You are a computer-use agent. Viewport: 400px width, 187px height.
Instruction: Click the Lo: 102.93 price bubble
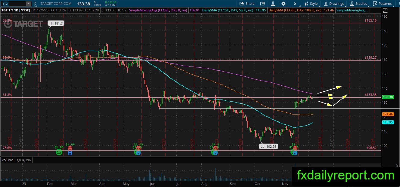pos(268,147)
